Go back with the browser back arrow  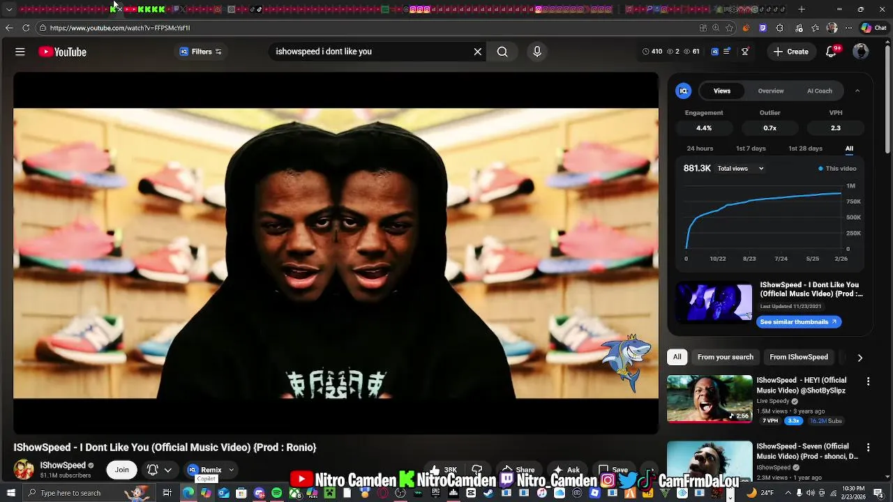[8, 28]
